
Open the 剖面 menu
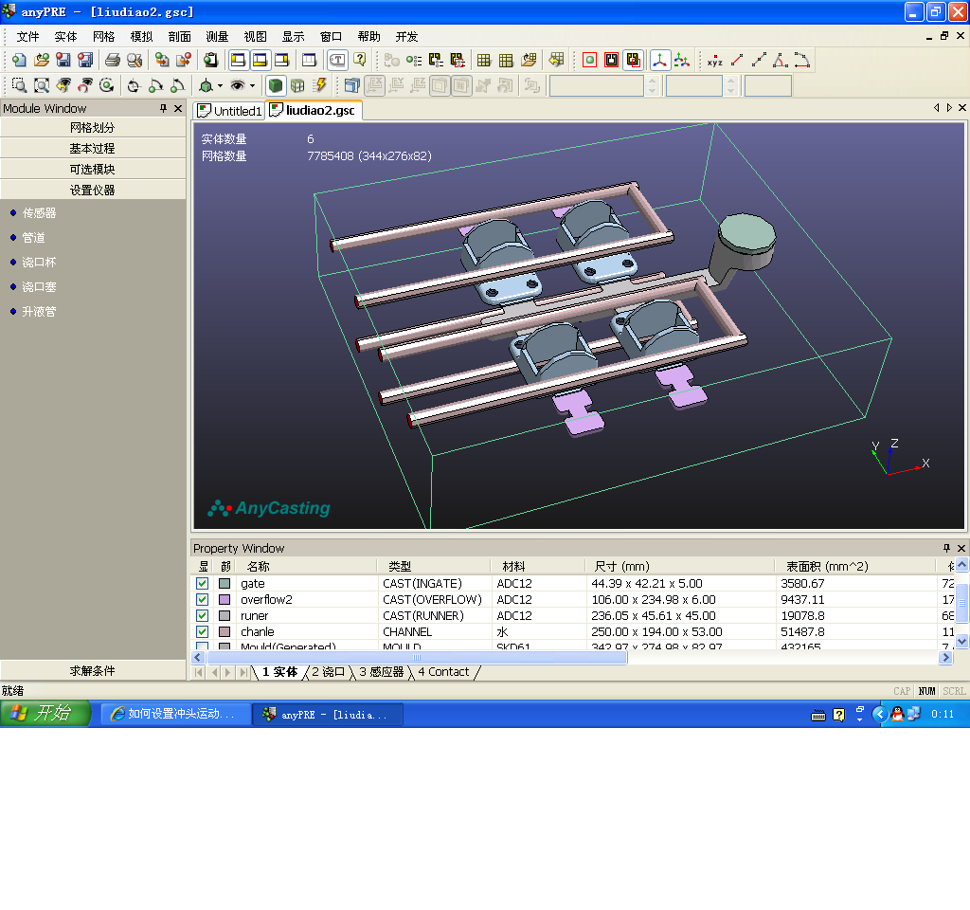point(179,37)
